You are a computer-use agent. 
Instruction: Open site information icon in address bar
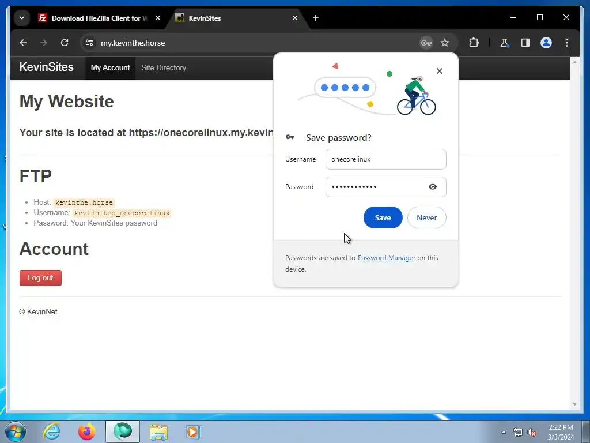tap(89, 43)
